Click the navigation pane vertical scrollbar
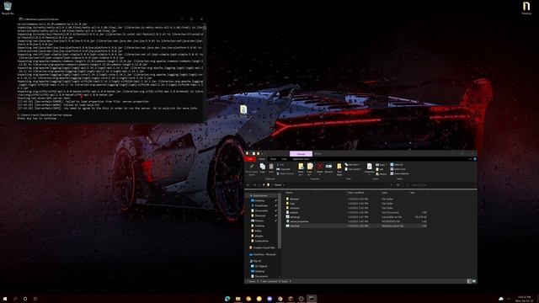This screenshot has height=303, width=539. 280,221
